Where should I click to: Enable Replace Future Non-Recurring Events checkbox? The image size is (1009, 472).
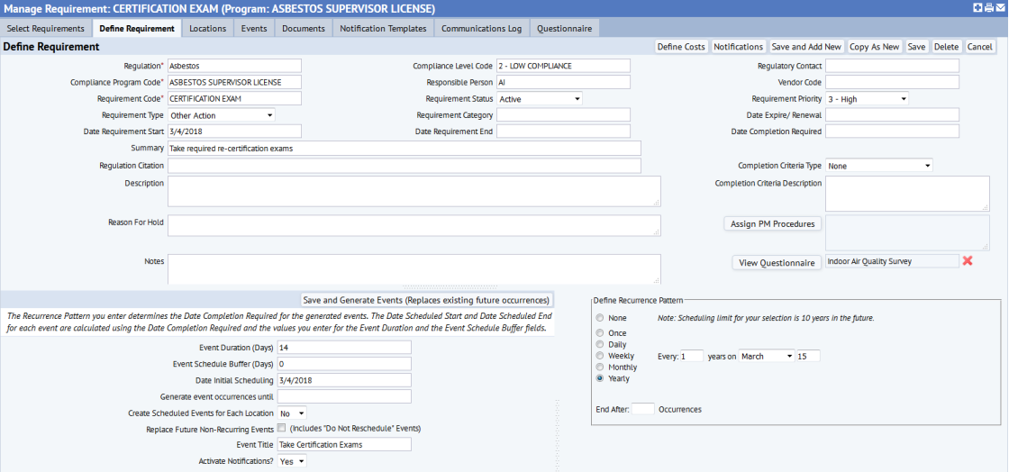click(282, 428)
